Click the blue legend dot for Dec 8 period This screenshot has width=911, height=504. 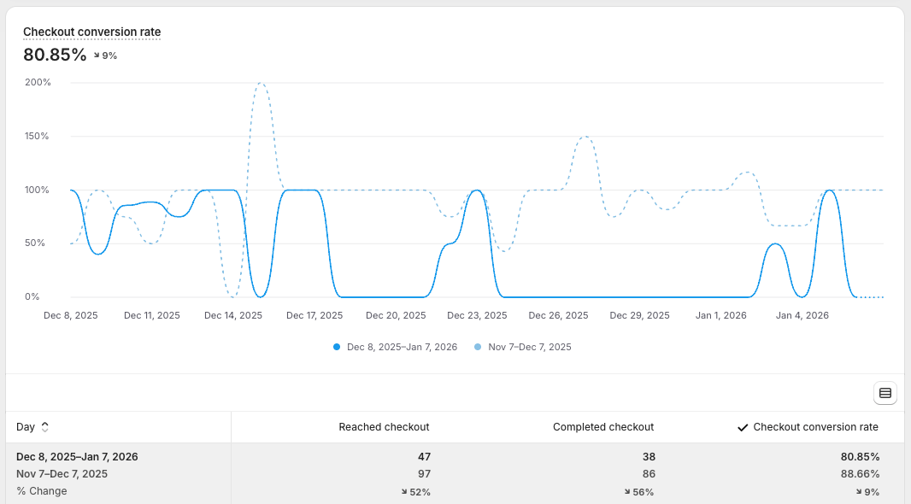tap(335, 347)
